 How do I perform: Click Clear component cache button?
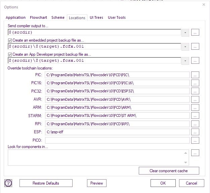pyautogui.click(x=169, y=171)
